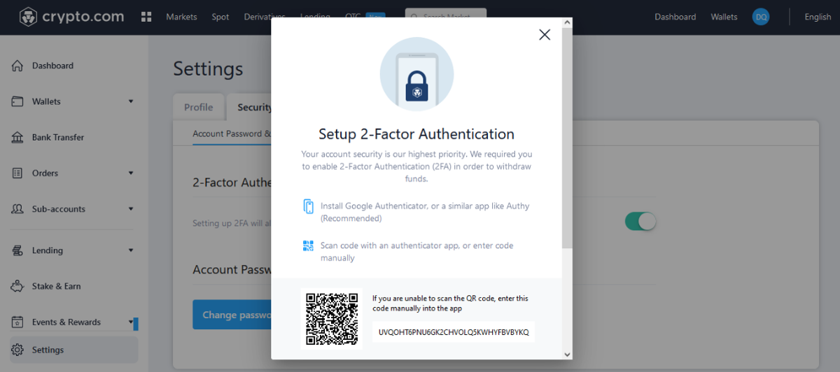Click the QR code image
Image resolution: width=840 pixels, height=372 pixels.
(x=332, y=319)
